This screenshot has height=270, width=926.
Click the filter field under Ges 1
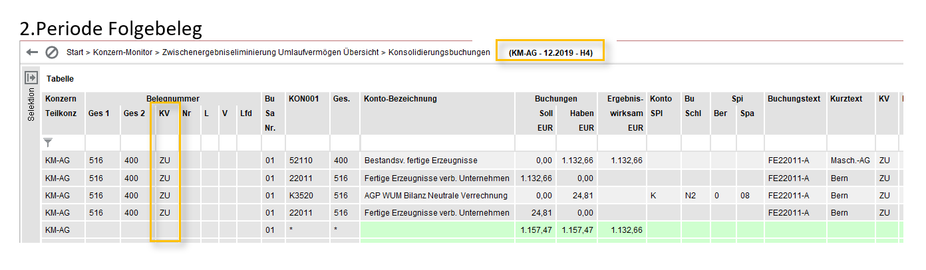point(102,143)
